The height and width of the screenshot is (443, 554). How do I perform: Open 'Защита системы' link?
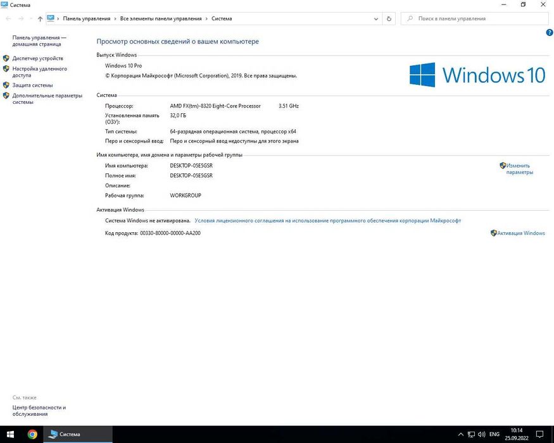[32, 85]
